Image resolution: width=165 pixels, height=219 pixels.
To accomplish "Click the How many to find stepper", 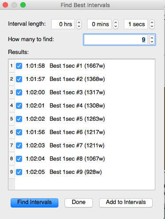I will pos(152,40).
